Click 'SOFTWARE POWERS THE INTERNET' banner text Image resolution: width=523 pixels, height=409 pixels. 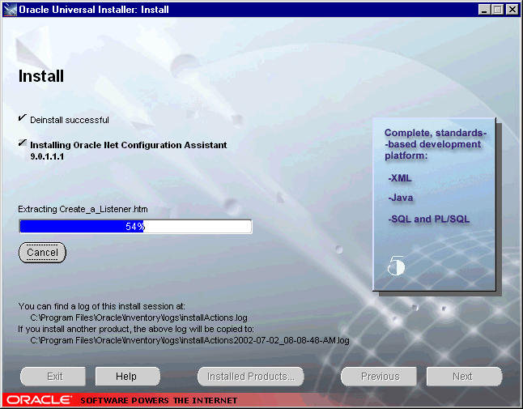point(159,400)
